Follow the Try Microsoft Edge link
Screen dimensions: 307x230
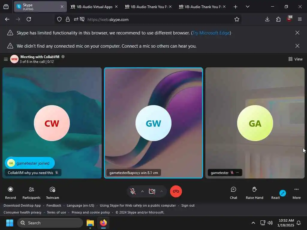tap(211, 33)
